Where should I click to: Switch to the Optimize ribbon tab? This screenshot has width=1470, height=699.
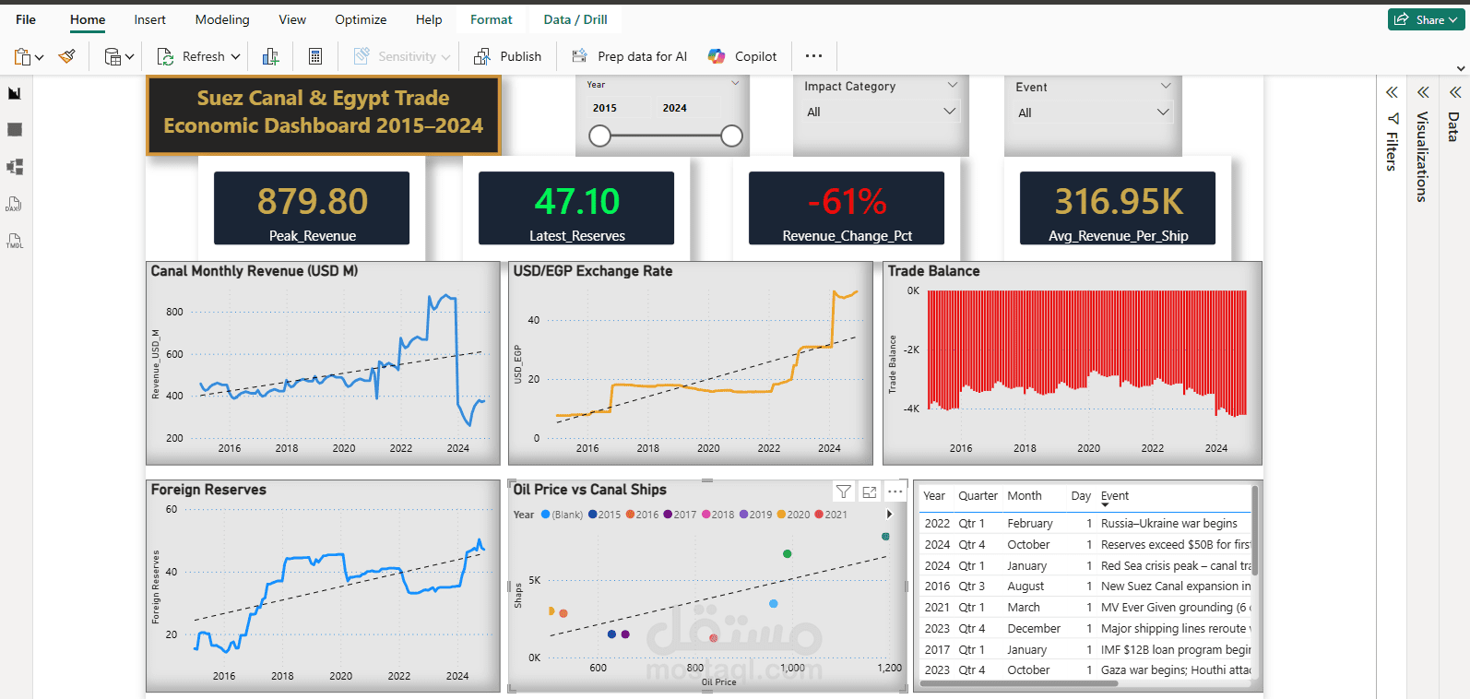tap(361, 19)
